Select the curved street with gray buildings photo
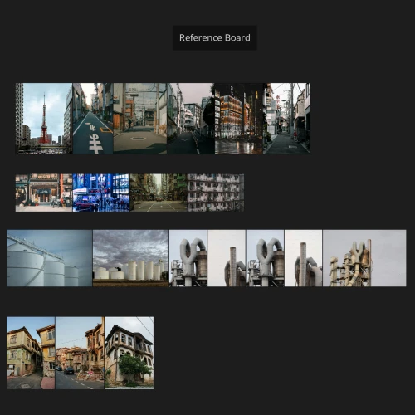The image size is (415, 415). click(191, 119)
